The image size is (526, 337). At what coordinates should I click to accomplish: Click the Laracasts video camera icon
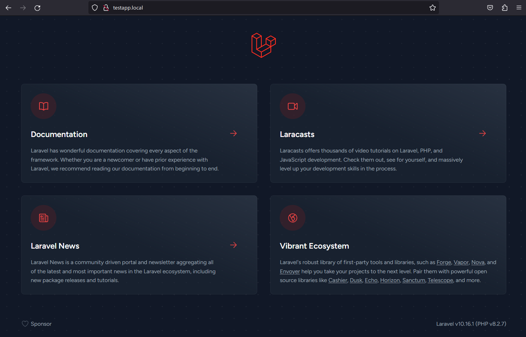293,106
